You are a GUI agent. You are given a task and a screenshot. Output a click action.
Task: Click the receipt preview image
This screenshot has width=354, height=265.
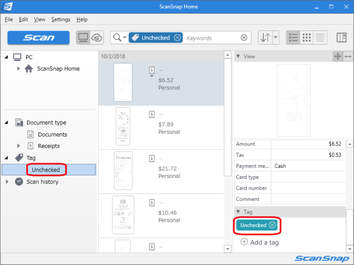pyautogui.click(x=293, y=100)
